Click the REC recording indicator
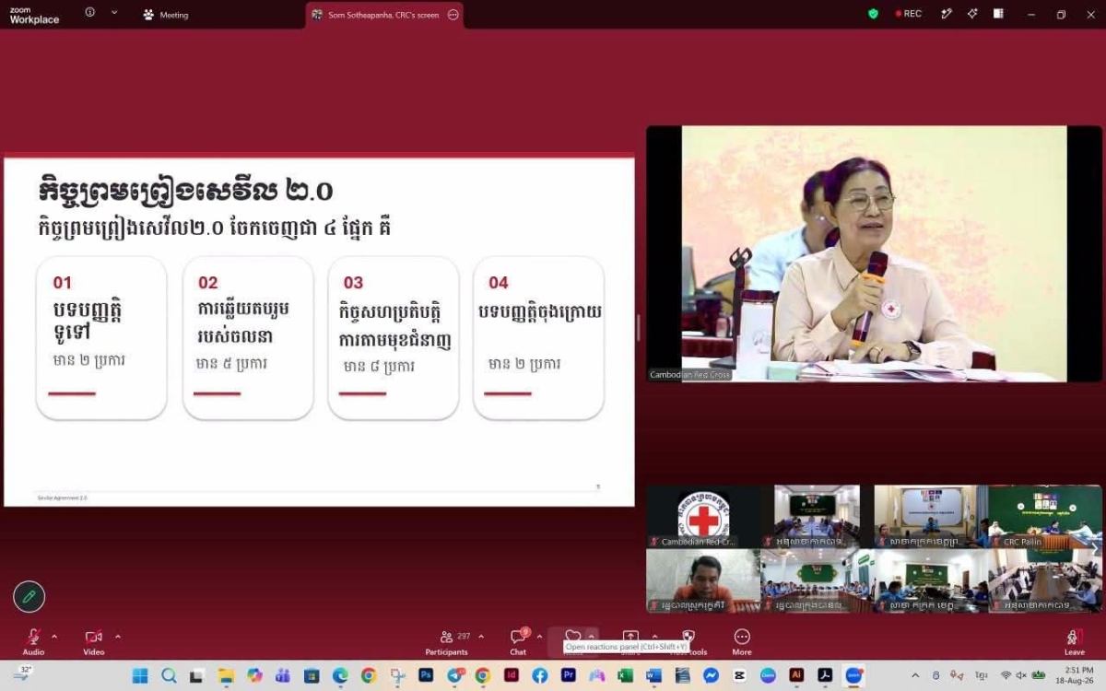 click(908, 14)
